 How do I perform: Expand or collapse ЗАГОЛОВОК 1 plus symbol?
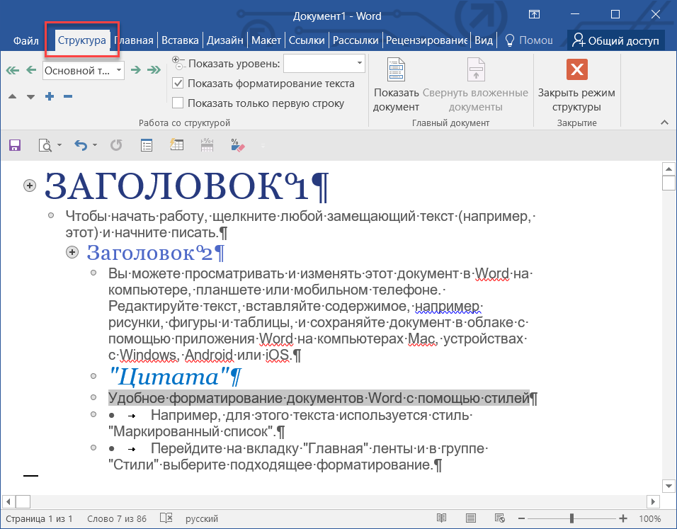coord(29,186)
